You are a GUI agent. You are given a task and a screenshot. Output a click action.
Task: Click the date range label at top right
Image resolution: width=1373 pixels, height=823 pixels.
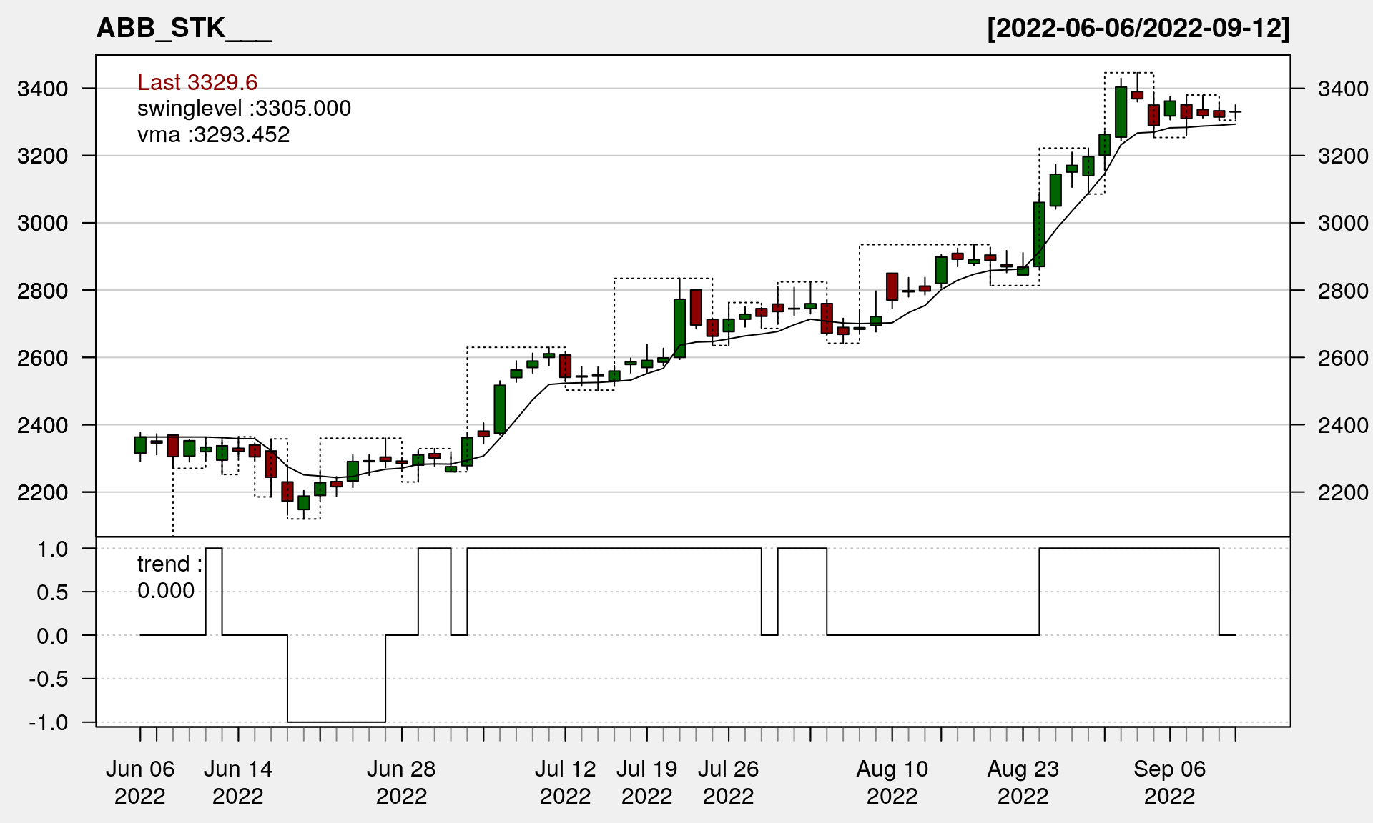click(x=1138, y=29)
